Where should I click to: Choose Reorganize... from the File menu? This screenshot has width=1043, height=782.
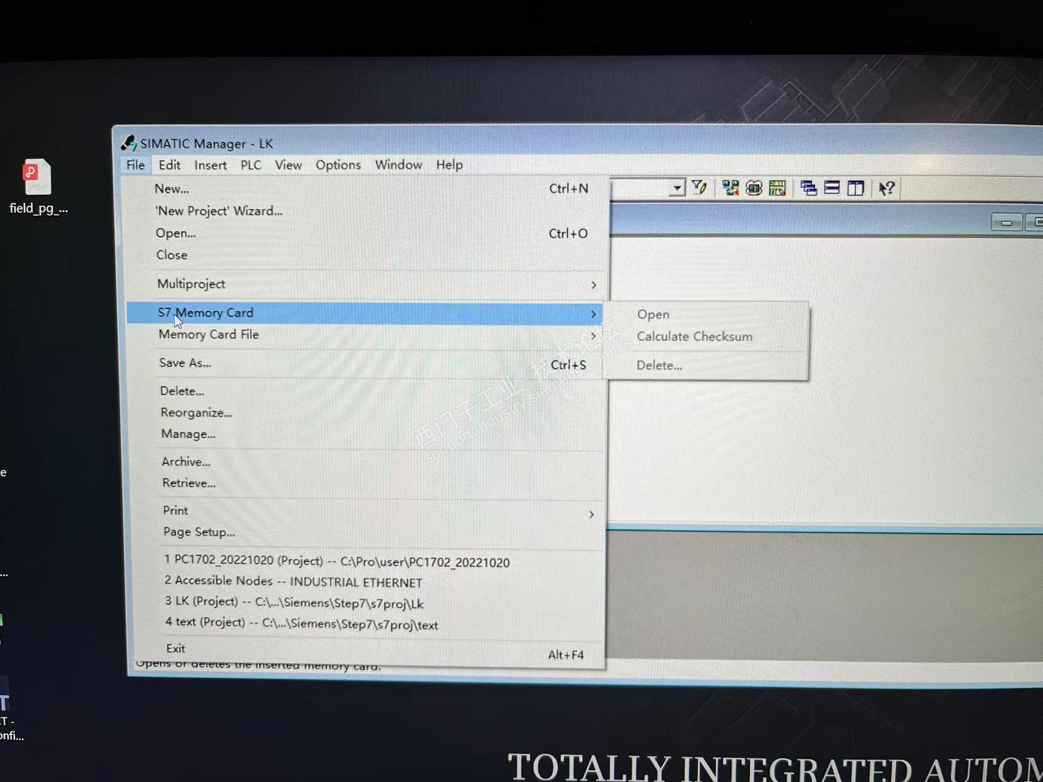point(366,413)
